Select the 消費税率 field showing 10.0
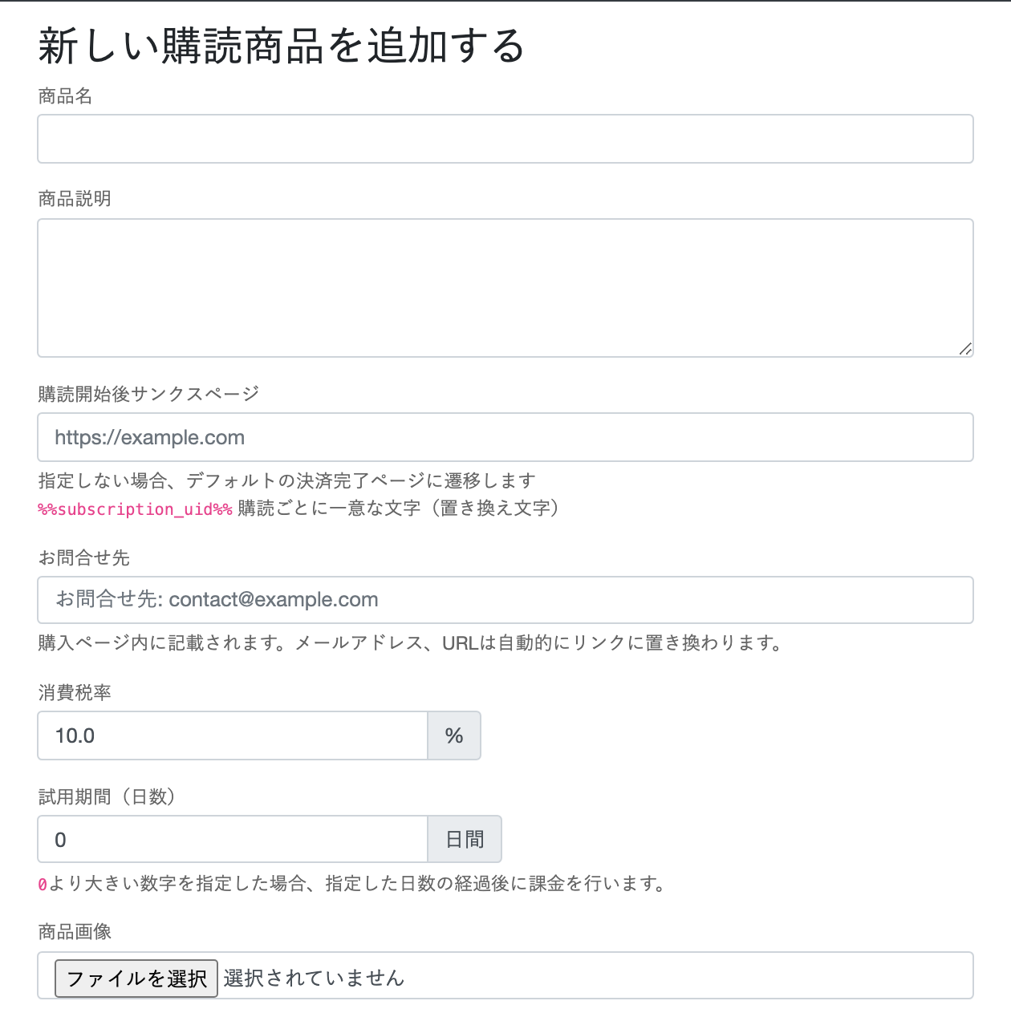1011x1009 pixels. (232, 735)
